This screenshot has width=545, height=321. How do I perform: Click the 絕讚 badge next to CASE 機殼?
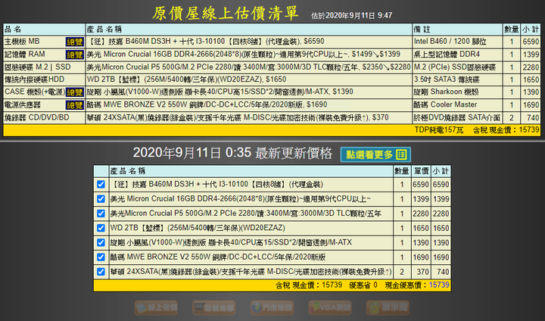pyautogui.click(x=75, y=92)
